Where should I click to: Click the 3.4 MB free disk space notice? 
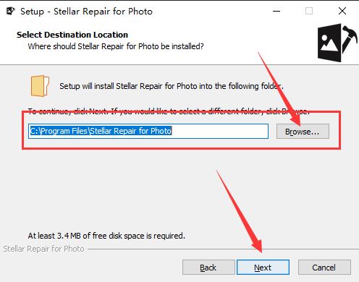click(106, 236)
